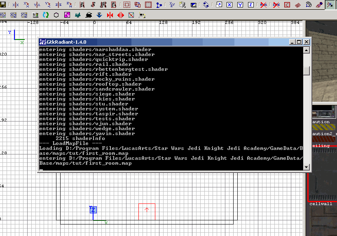Toggle the crossed-out MODEL filter icon
337x236 pixels.
coord(264,5)
